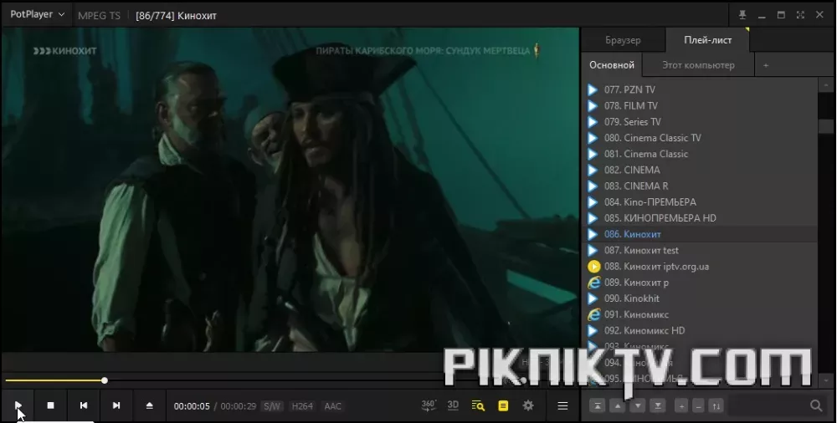The image size is (837, 423).
Task: Select 077. PZN TV in playlist
Action: [x=699, y=89]
